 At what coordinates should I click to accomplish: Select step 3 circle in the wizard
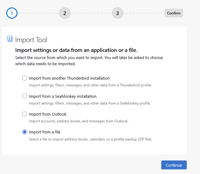click(118, 13)
